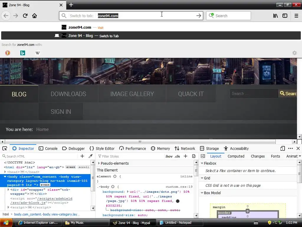Expand the background url value triangle
Viewport: 302px width, 227px height.
(128, 192)
